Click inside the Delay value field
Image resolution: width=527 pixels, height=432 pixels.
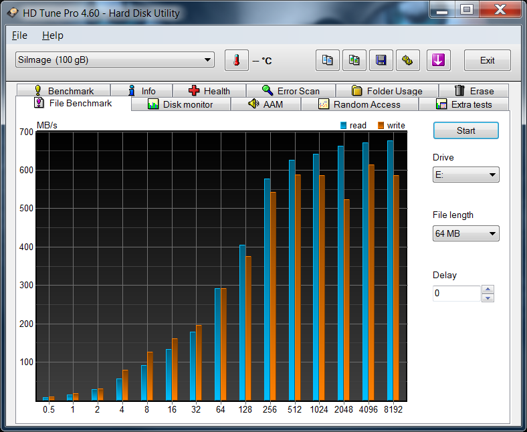pos(456,294)
